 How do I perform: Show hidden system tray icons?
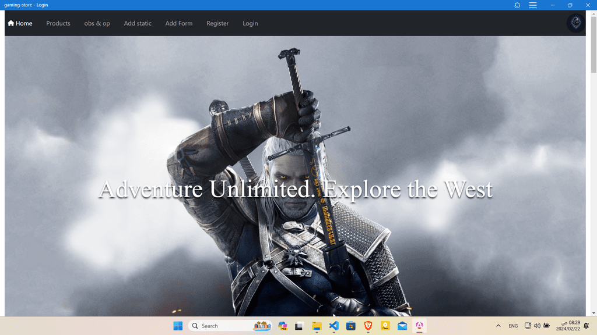(x=498, y=326)
